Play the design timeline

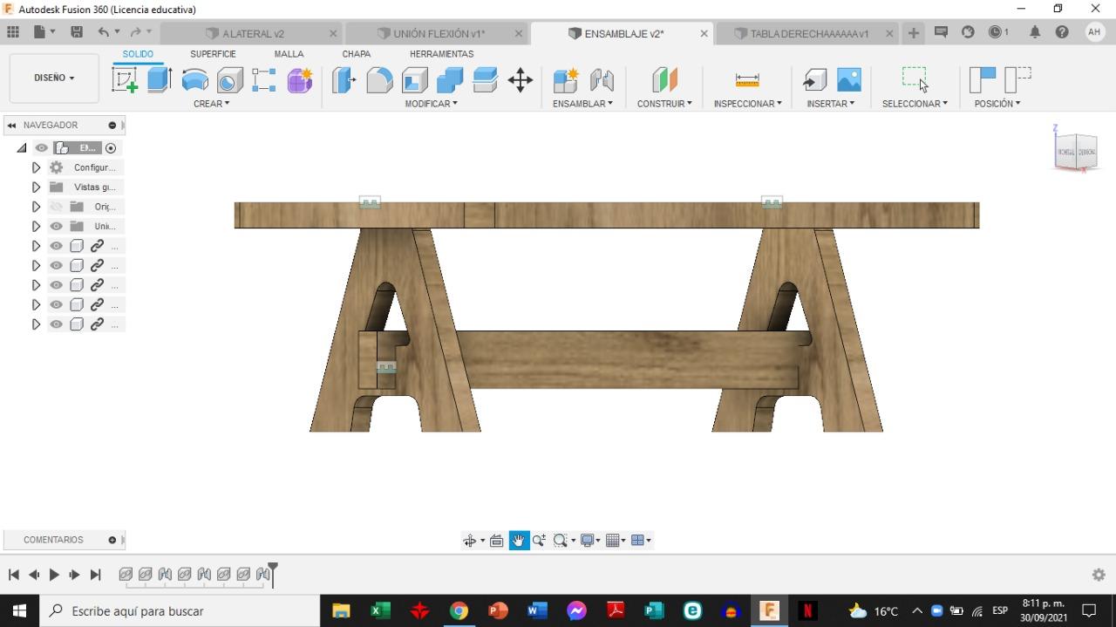(x=54, y=575)
